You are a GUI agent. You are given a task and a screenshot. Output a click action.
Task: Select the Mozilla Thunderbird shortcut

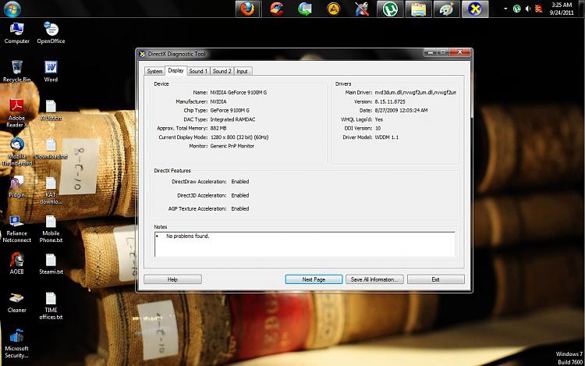[17, 152]
